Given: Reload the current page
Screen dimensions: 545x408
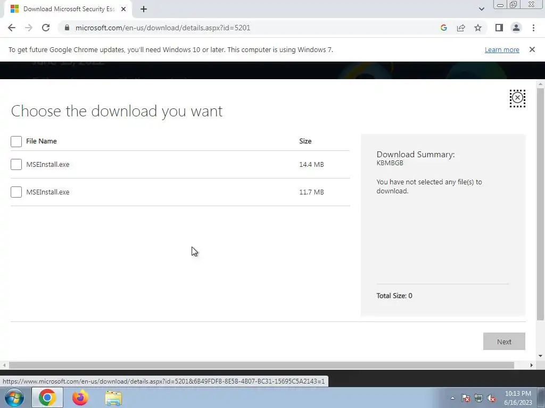Looking at the screenshot, I should click(x=46, y=28).
